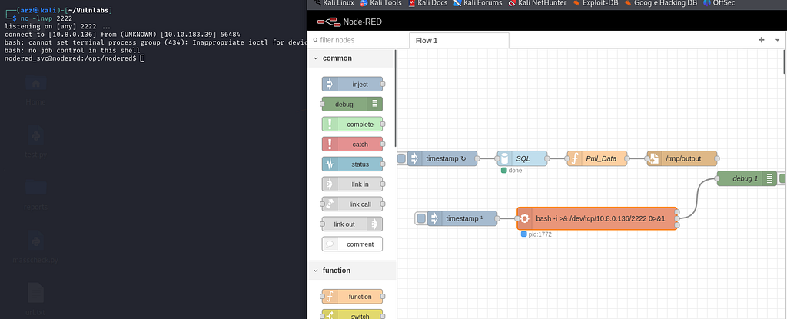This screenshot has height=319, width=787.
Task: Click the 'nc -lnvp 2222' command
Action: coord(46,18)
